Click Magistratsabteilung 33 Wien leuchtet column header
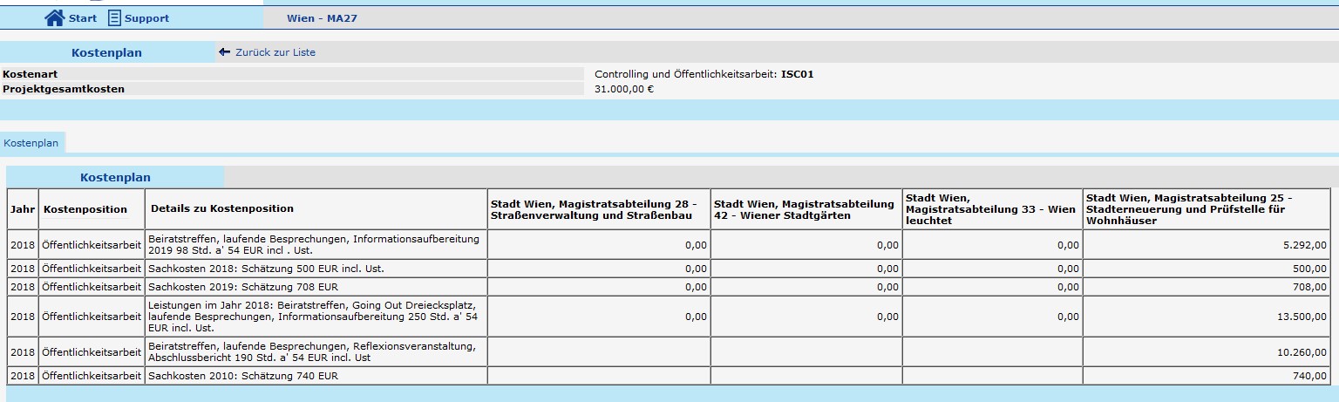The width and height of the screenshot is (1339, 402). (x=991, y=209)
